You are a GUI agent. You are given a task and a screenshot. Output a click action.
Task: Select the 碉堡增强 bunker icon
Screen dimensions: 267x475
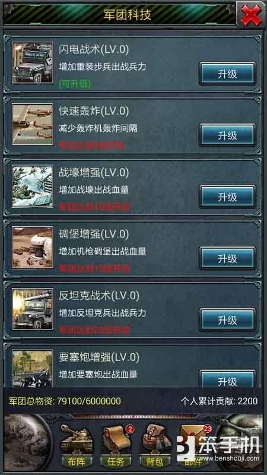33,248
